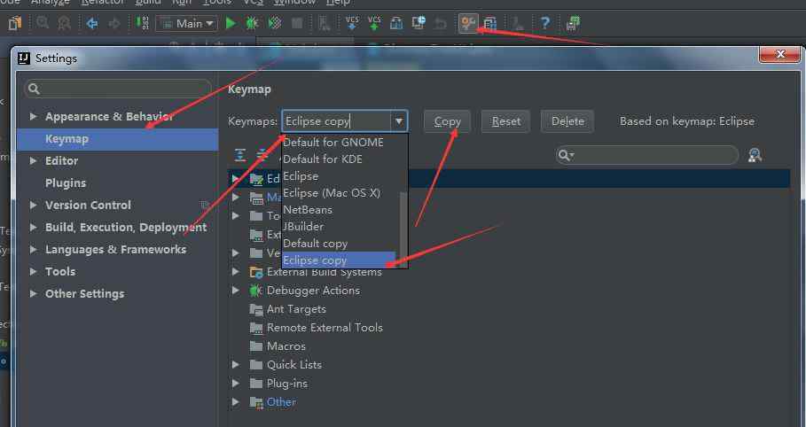The height and width of the screenshot is (427, 806).
Task: Click the Delete keymap button
Action: click(x=567, y=121)
